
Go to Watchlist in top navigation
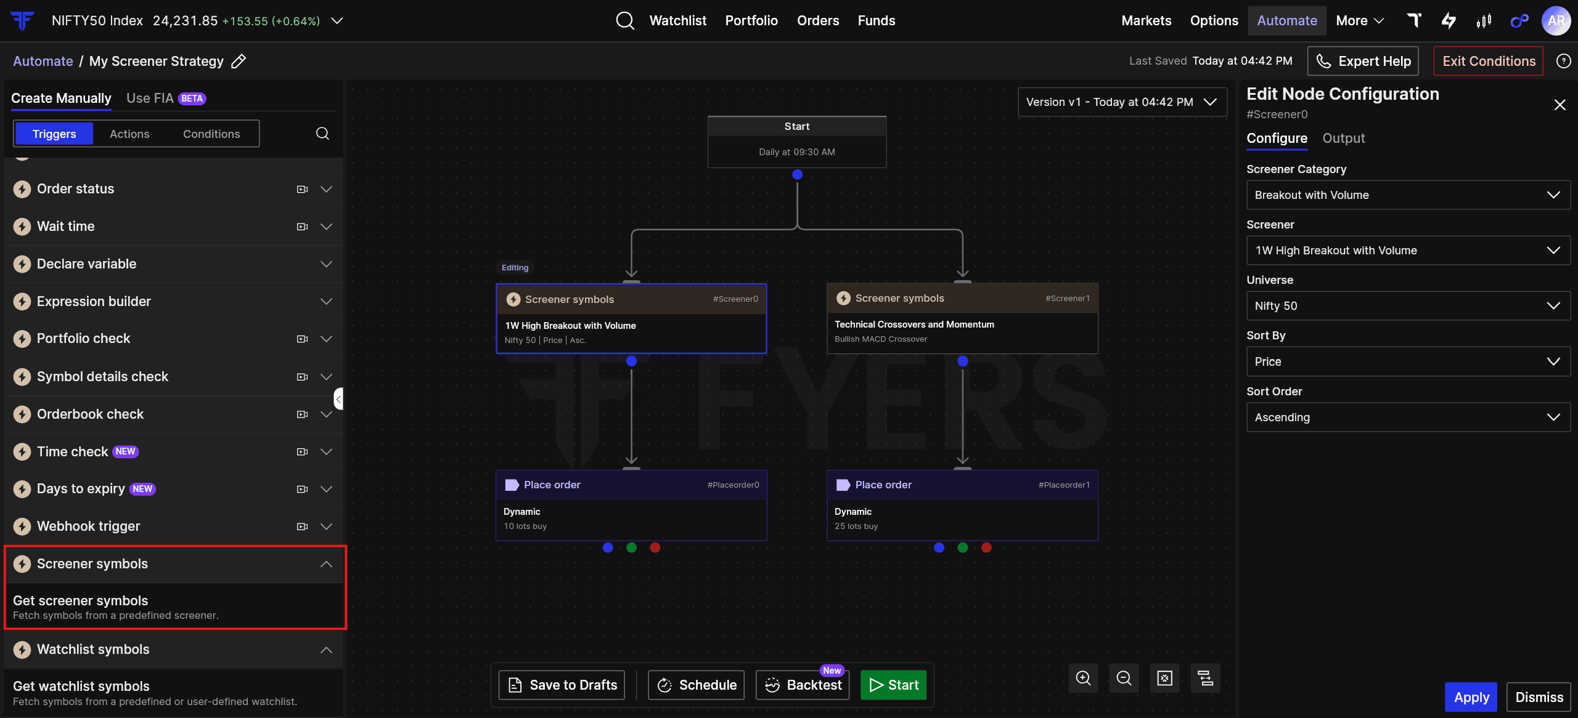[x=678, y=21]
